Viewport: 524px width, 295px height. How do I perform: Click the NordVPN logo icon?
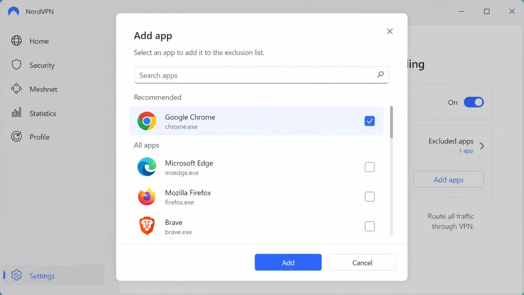pyautogui.click(x=14, y=11)
